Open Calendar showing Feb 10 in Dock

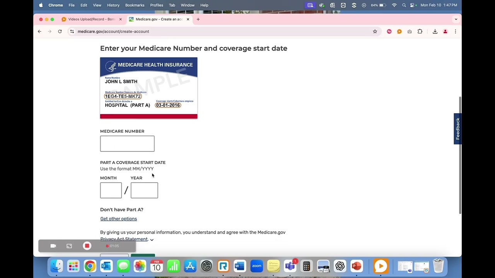point(156,266)
